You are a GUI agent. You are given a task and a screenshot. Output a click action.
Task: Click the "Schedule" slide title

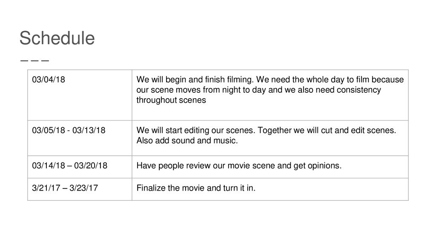(57, 38)
